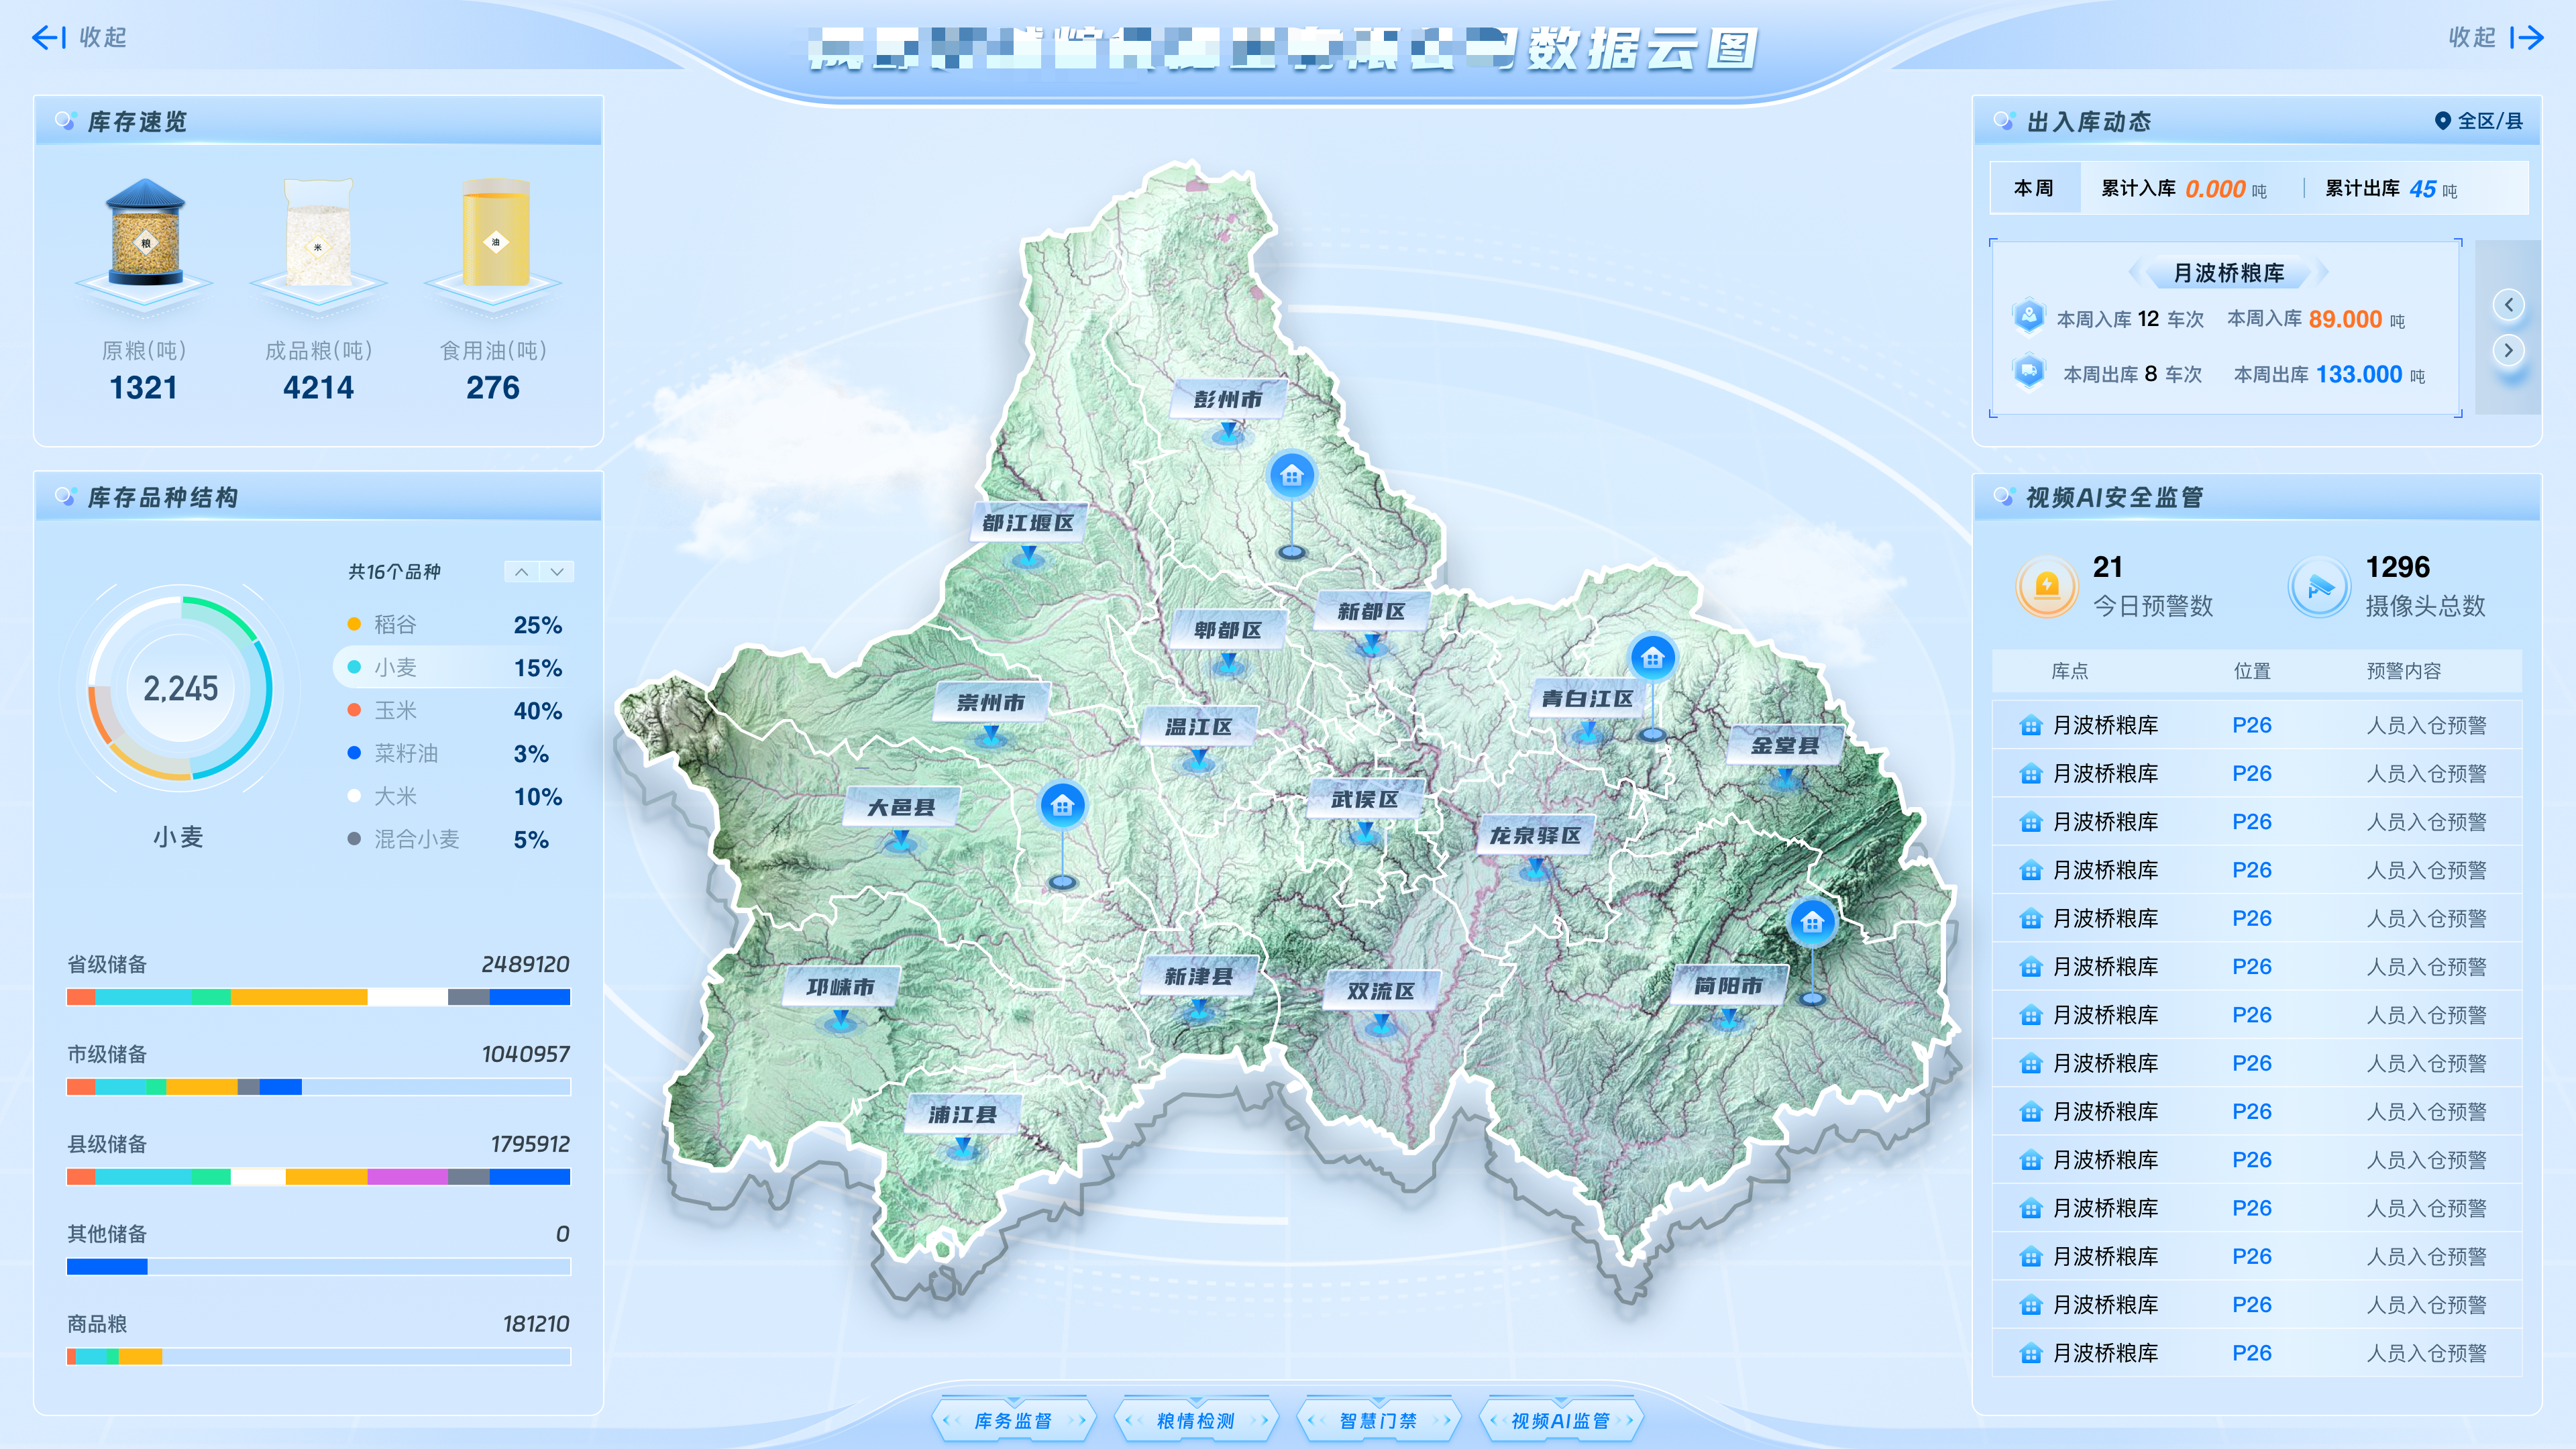This screenshot has height=1449, width=2576.
Task: Click the grain depot marker near 大邑县
Action: pos(1062,805)
